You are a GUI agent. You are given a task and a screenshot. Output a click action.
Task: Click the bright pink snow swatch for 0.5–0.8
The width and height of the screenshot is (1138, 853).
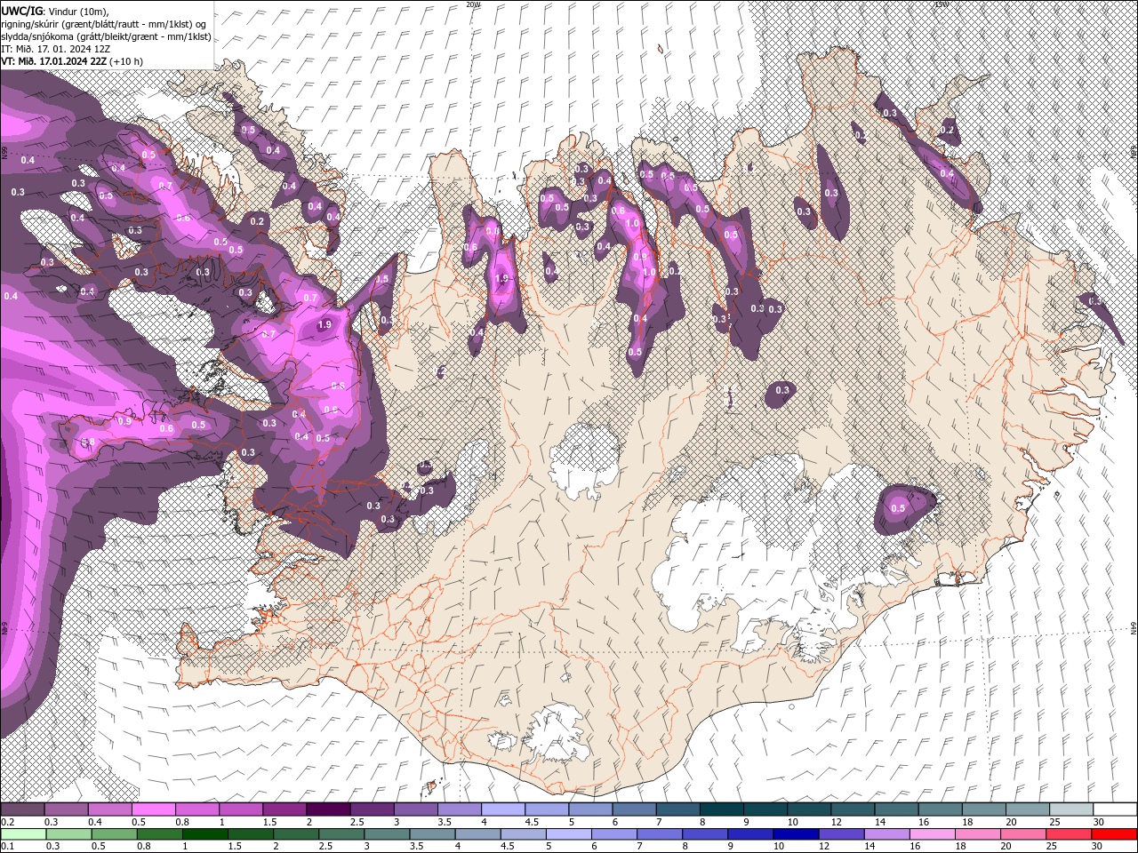(153, 809)
